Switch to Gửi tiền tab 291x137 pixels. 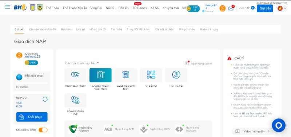(20, 29)
